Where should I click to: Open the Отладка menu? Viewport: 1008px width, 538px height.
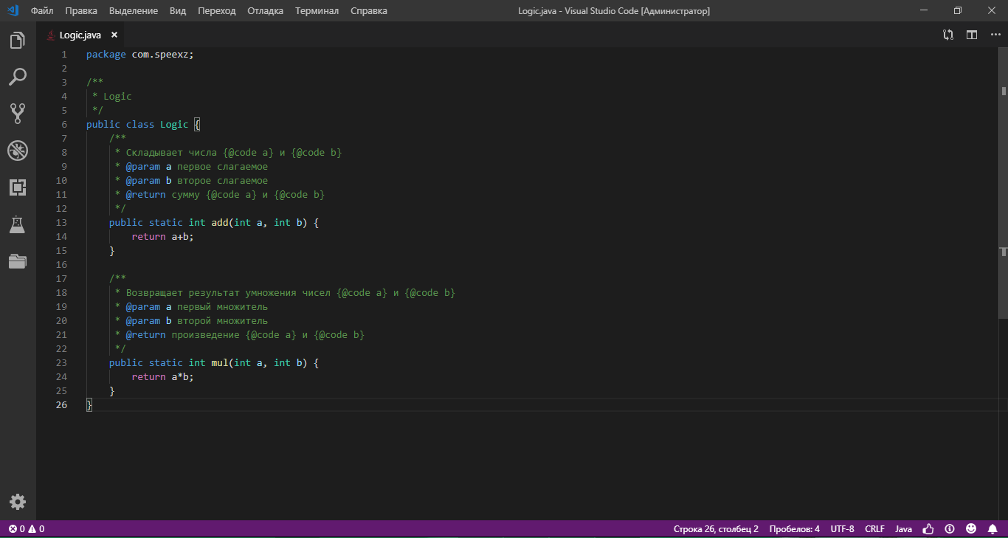(x=265, y=10)
